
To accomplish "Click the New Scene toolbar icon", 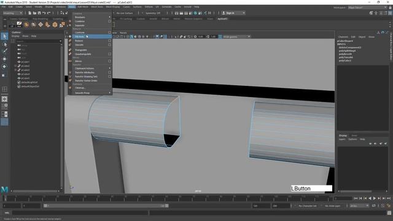I will pos(30,13).
